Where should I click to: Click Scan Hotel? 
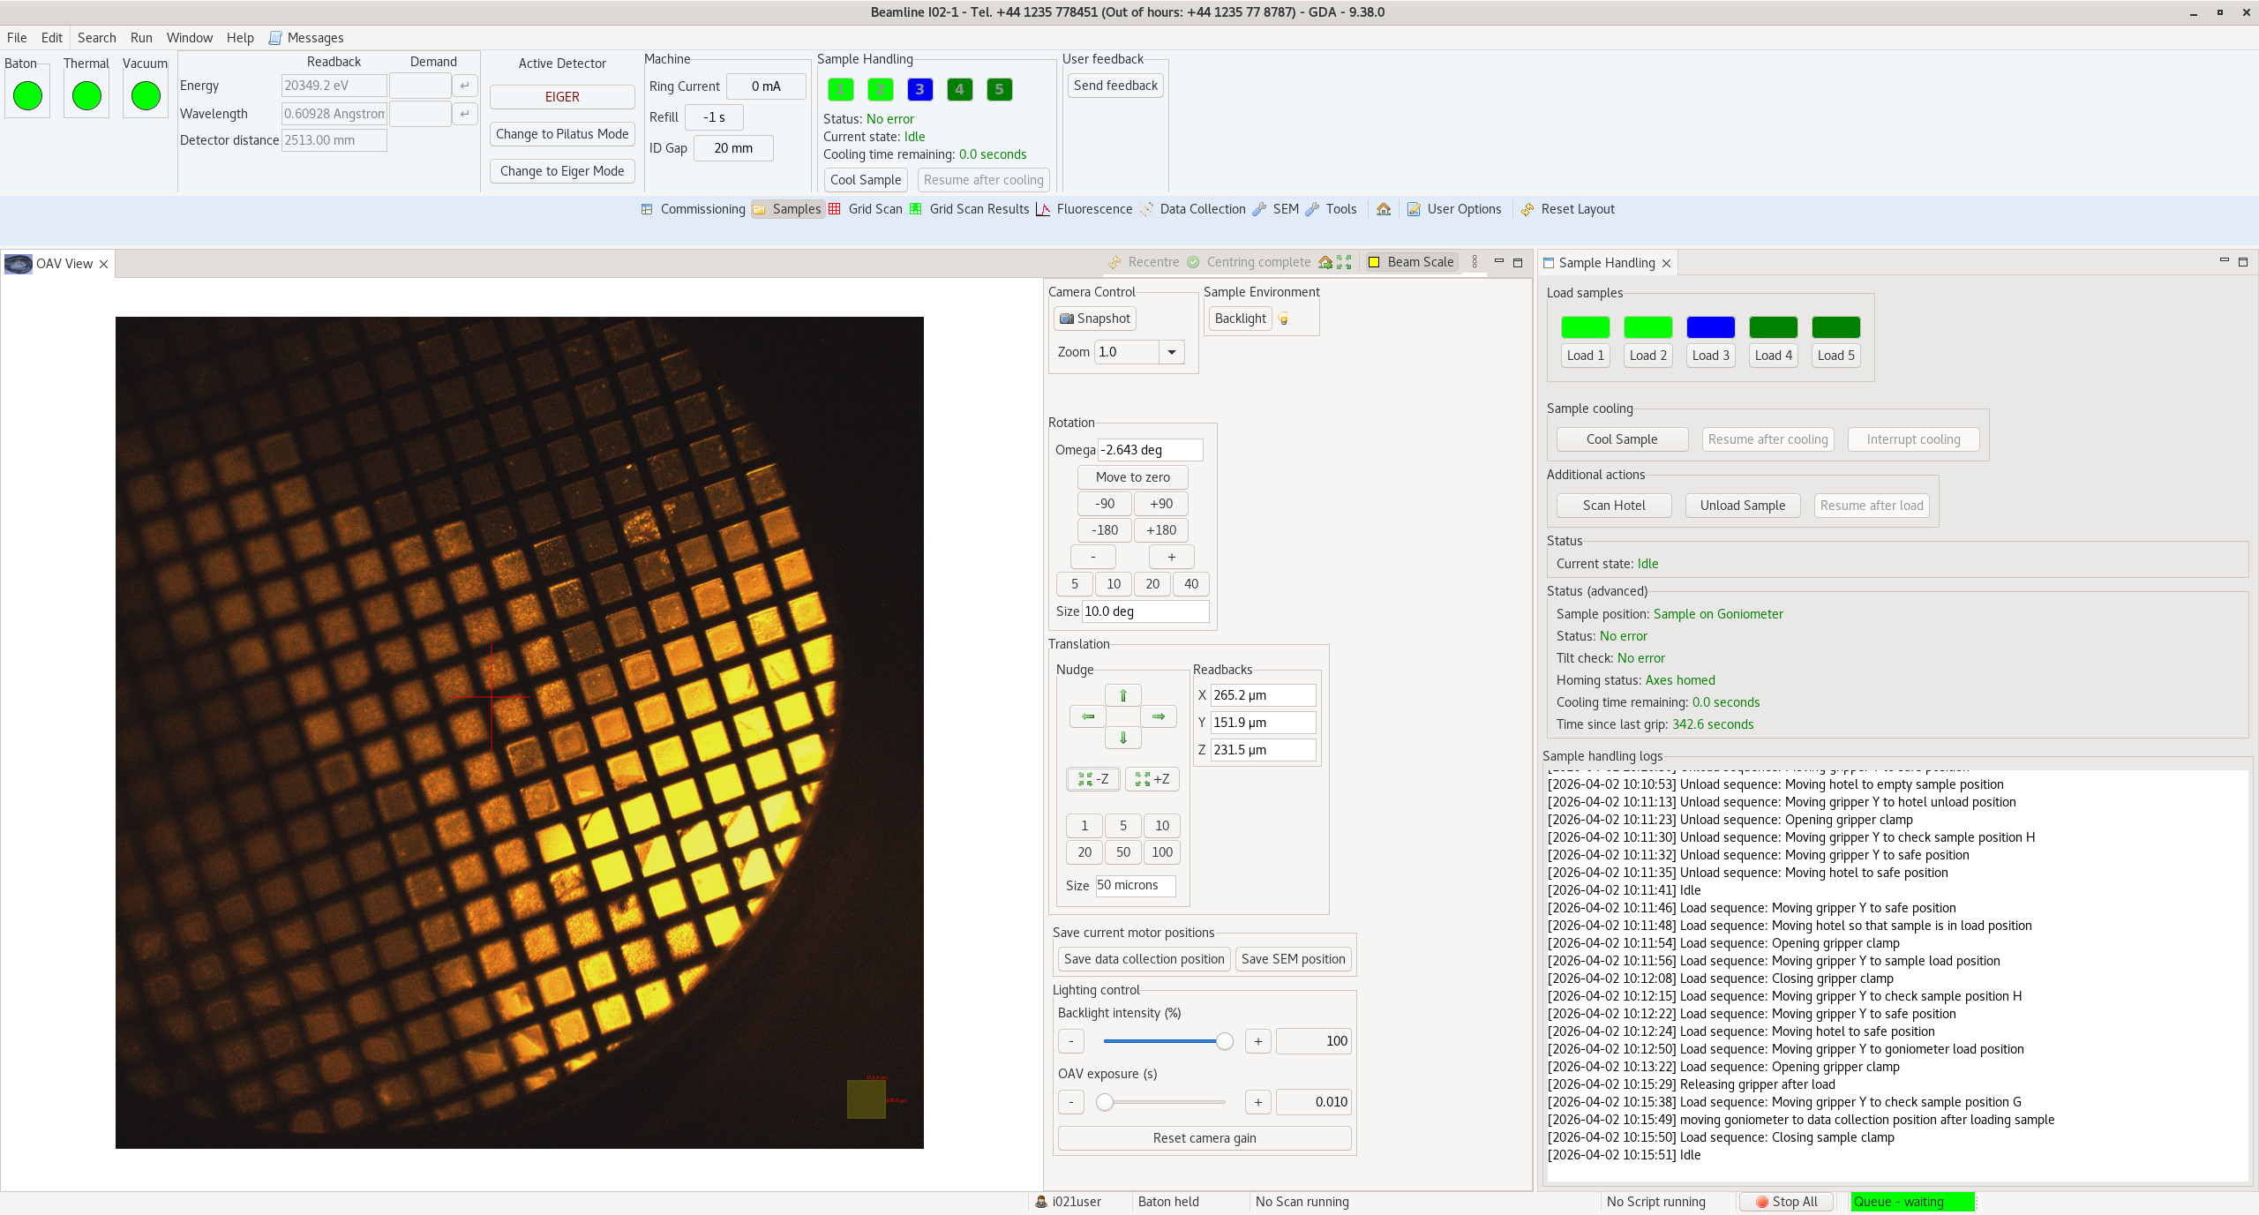1614,506
